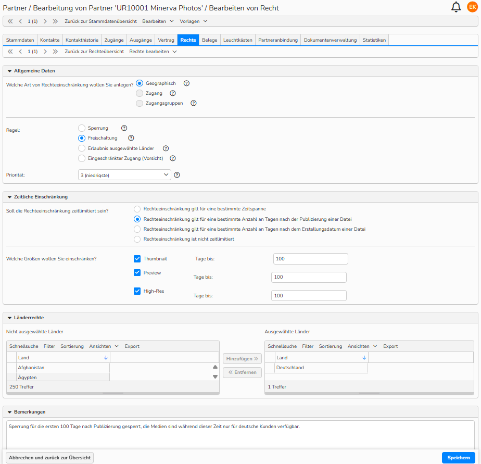Go back via Zurück zur Stammdatenübersicht
This screenshot has width=481, height=464.
click(100, 21)
